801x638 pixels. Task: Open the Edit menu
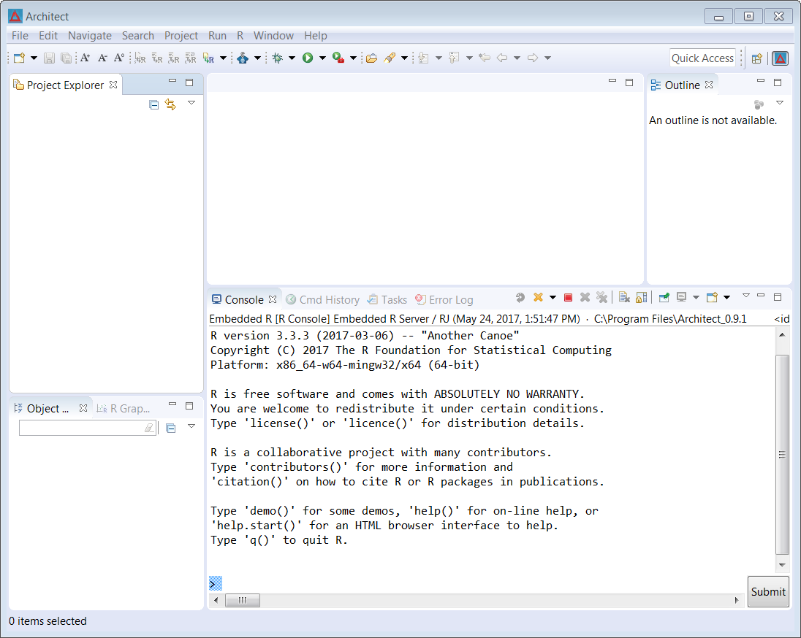coord(48,36)
